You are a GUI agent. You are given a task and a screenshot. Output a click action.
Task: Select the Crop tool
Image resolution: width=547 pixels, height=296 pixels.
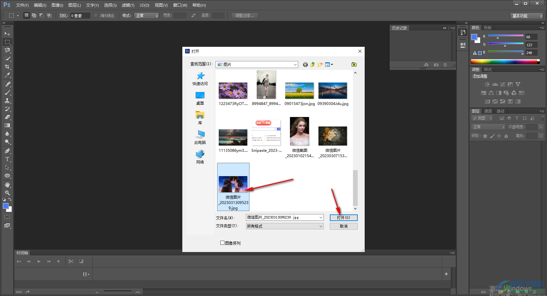[x=7, y=67]
